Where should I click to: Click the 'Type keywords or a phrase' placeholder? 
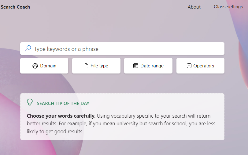[x=66, y=49]
